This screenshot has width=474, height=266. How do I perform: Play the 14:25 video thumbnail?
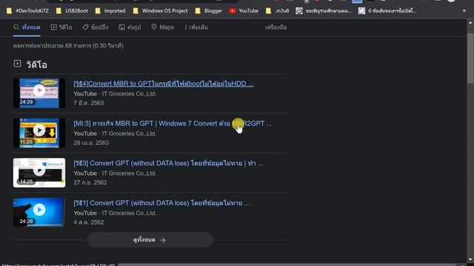39,173
